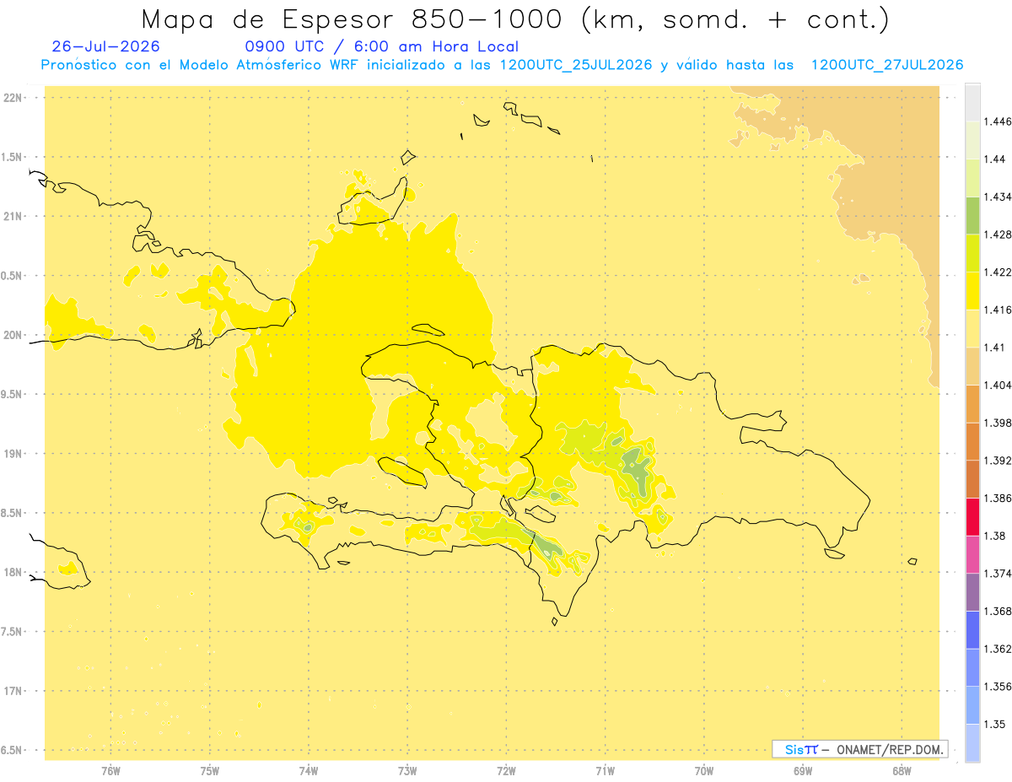Click the '68W' longitude label
This screenshot has width=1012, height=782.
coord(902,770)
